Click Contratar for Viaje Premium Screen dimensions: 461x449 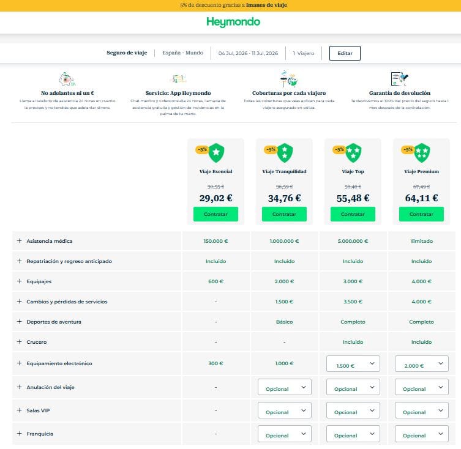421,214
